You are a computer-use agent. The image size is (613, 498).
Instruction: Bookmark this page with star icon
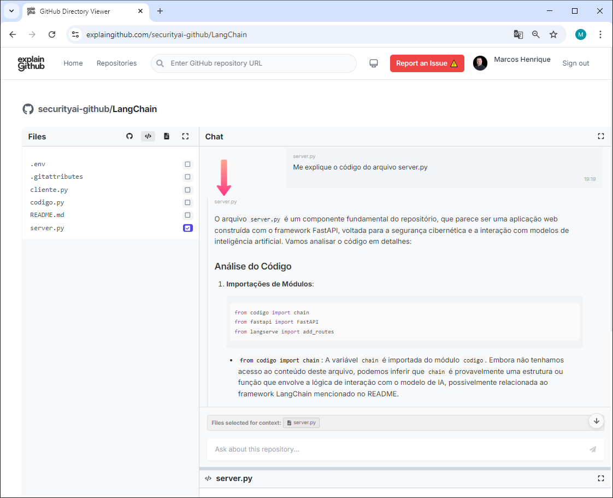pyautogui.click(x=553, y=34)
